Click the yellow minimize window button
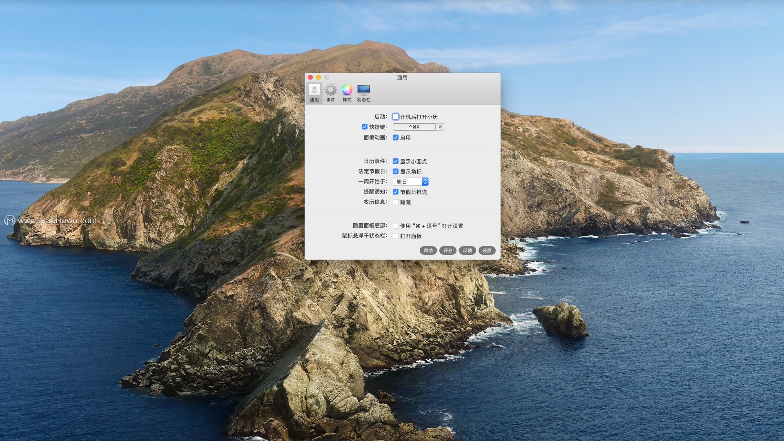 coord(318,77)
